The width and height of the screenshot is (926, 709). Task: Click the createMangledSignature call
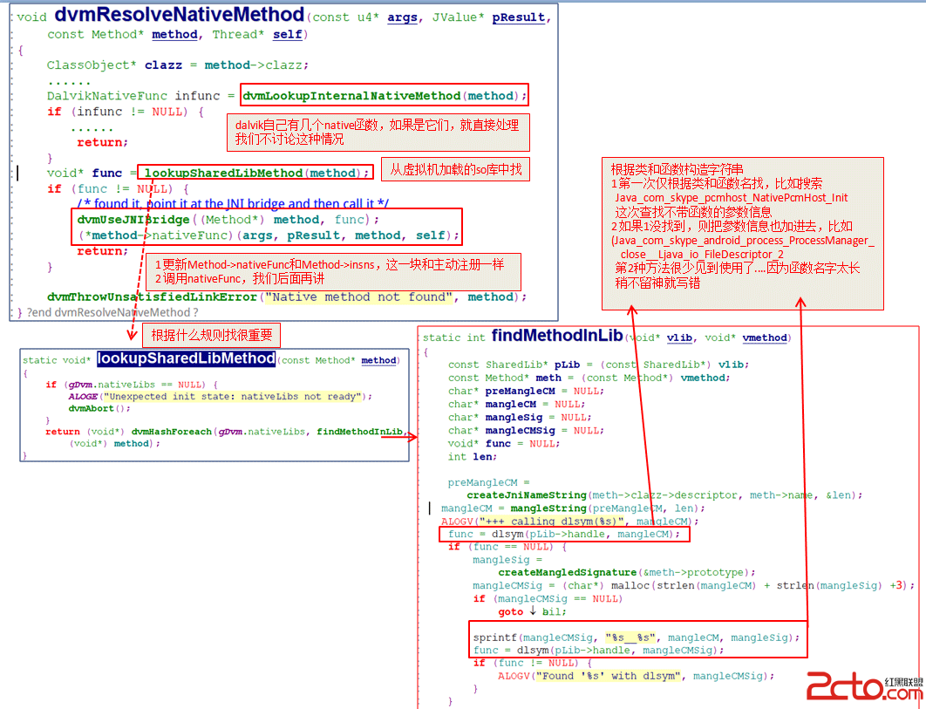click(x=567, y=572)
